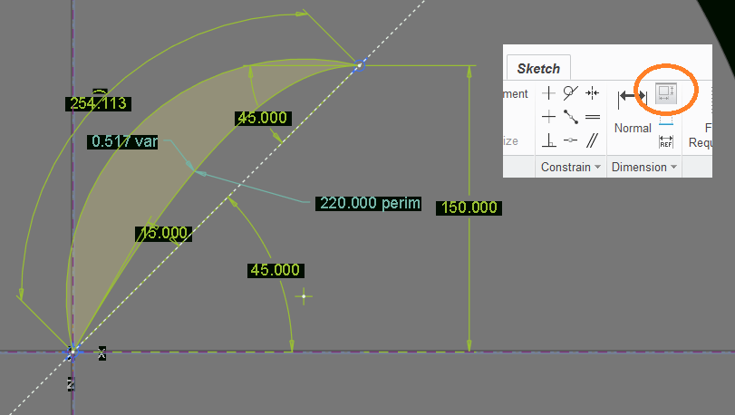735x415 pixels.
Task: Select the Mid-point constraint icon
Action: (x=570, y=116)
